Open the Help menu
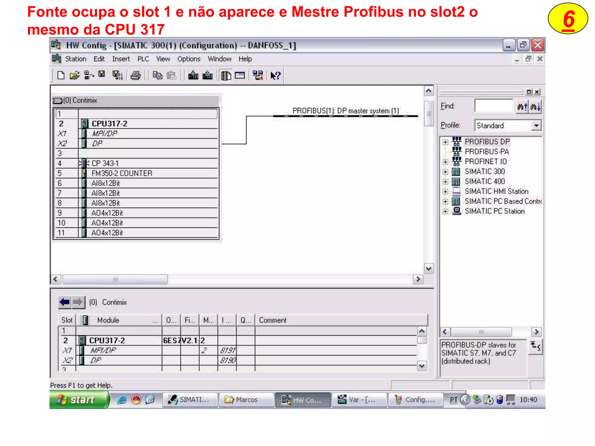 245,59
